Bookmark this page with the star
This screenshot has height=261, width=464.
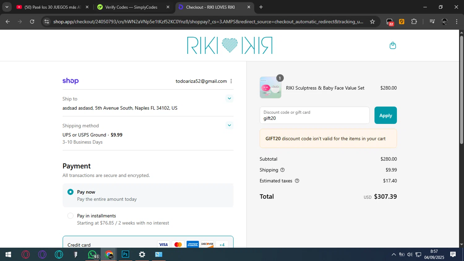click(372, 22)
